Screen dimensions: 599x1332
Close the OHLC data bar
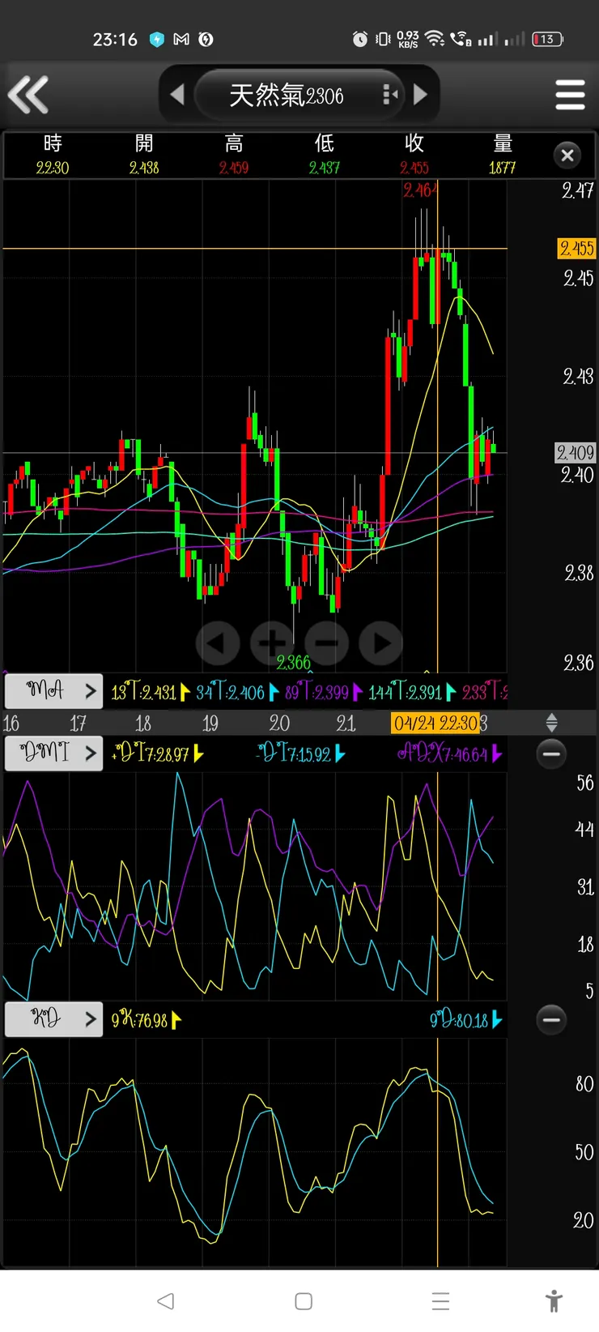567,155
